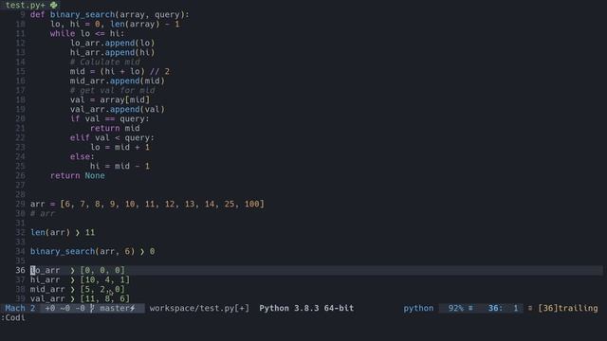
Task: Click 'Mach 2' in the status line
Action: 20,308
